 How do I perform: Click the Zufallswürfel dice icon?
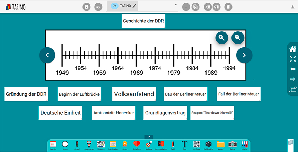208,144
